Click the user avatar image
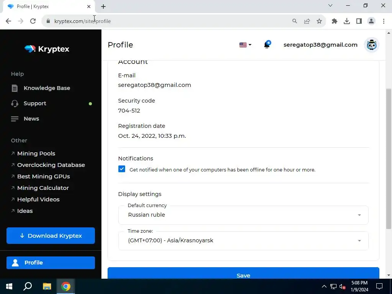This screenshot has width=392, height=294. click(372, 45)
